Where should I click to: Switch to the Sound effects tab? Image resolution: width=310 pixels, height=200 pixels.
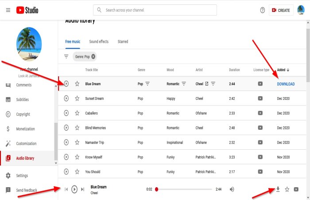coord(99,42)
